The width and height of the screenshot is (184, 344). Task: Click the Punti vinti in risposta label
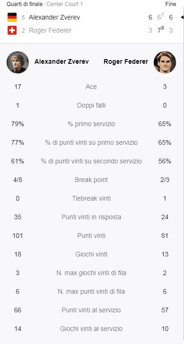[91, 217]
